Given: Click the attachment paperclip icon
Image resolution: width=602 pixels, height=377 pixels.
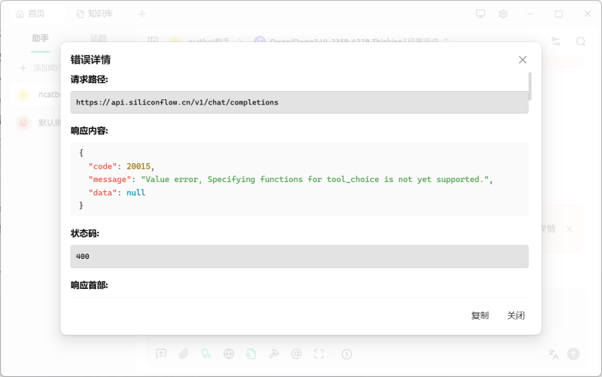Looking at the screenshot, I should coord(184,354).
